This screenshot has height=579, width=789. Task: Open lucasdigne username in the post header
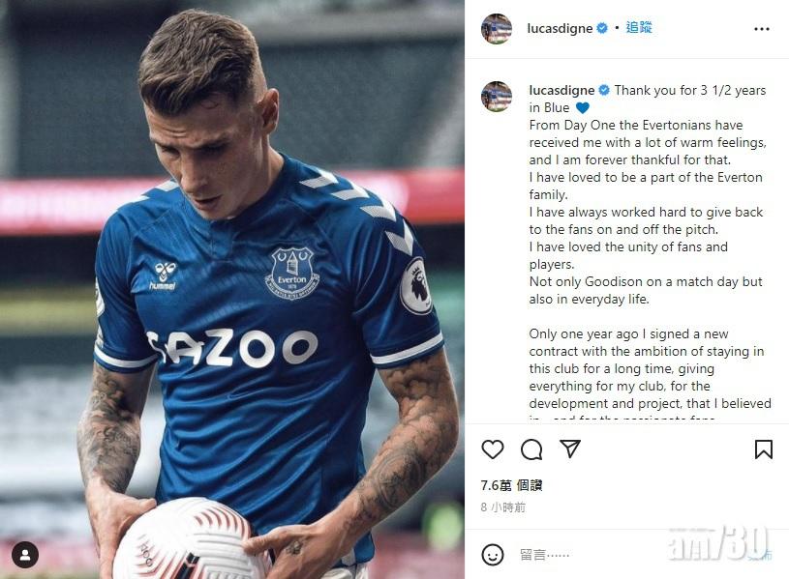pos(560,29)
